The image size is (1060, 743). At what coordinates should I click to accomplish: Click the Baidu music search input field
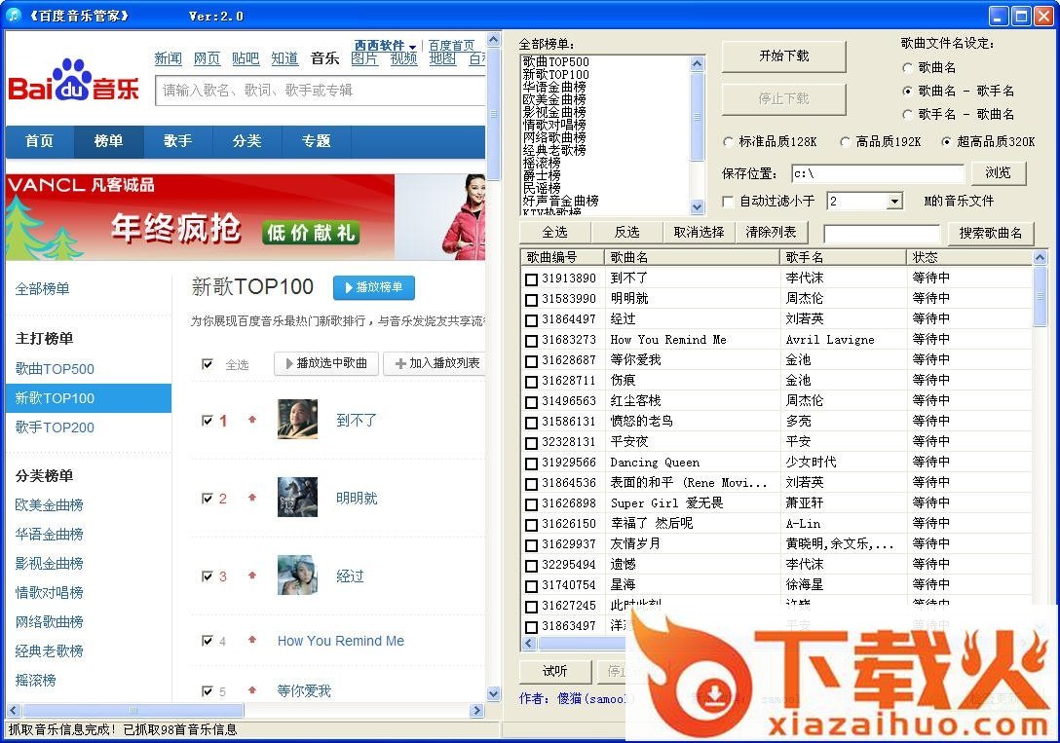pos(322,91)
